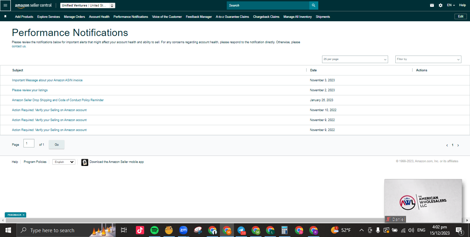Open Task View in taskbar
Screen dimensions: 470x237
[124, 230]
